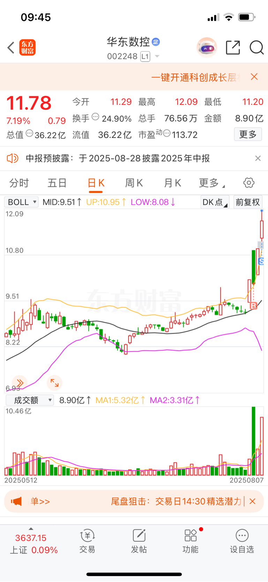Close the 尾盘狙击 banner

pos(253,501)
